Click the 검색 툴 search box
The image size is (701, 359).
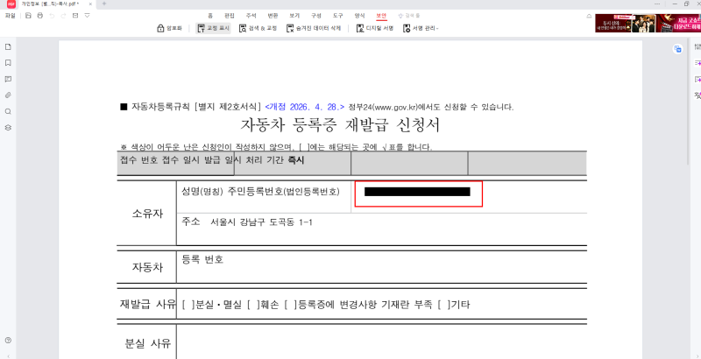[x=409, y=16]
